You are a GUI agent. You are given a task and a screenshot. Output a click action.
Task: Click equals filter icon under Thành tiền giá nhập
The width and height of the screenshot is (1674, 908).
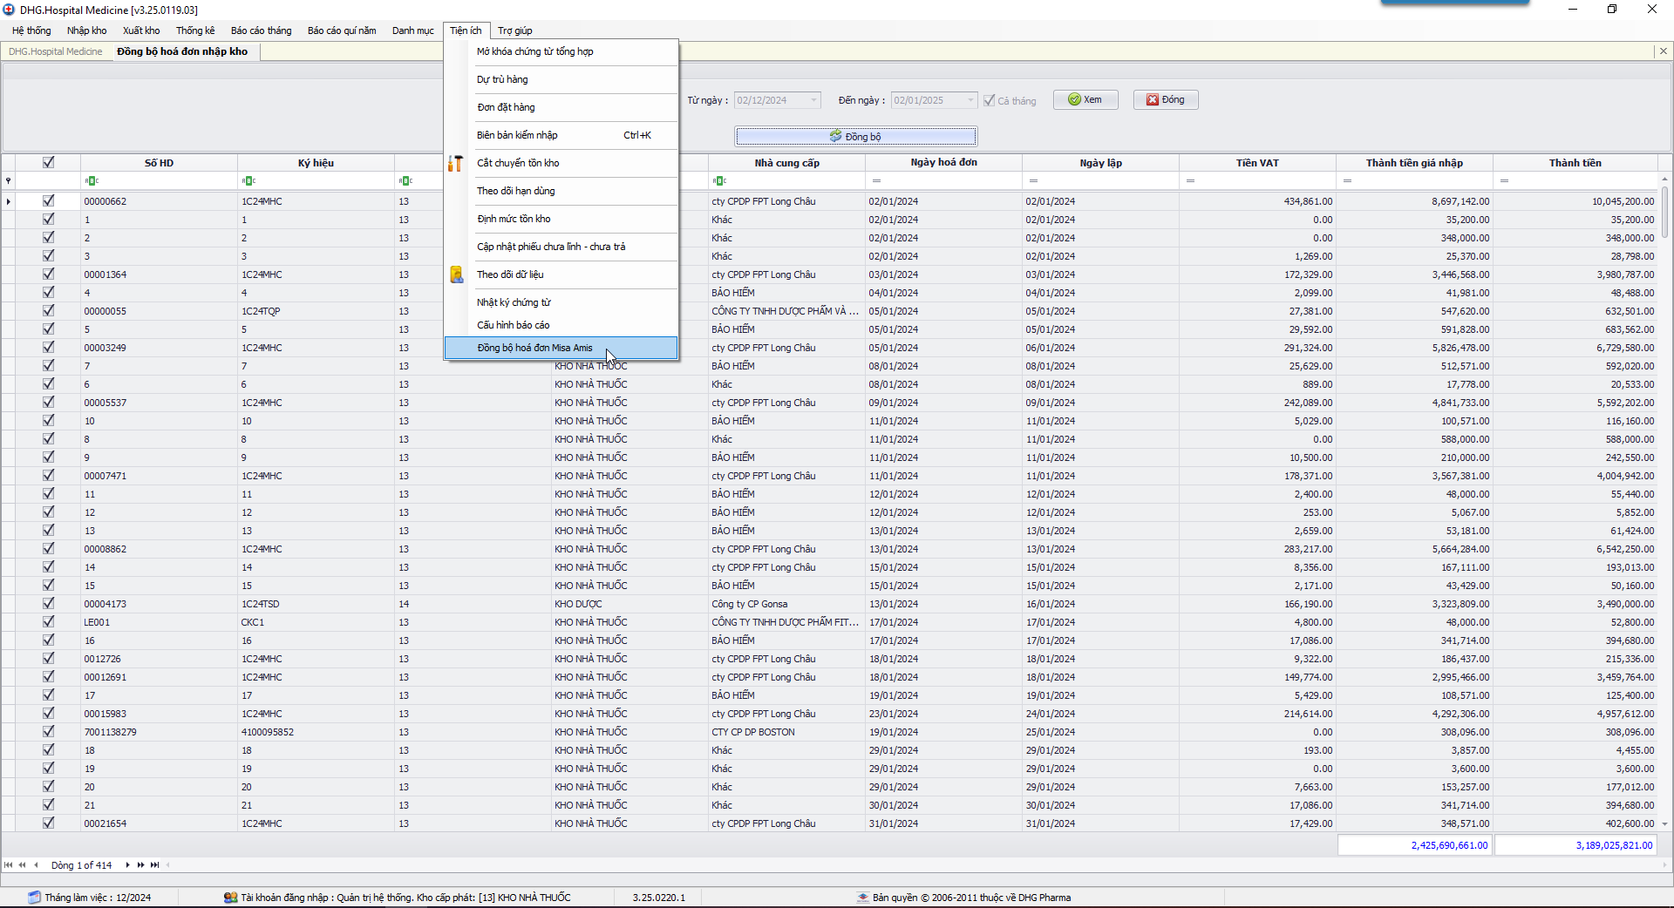tap(1347, 181)
